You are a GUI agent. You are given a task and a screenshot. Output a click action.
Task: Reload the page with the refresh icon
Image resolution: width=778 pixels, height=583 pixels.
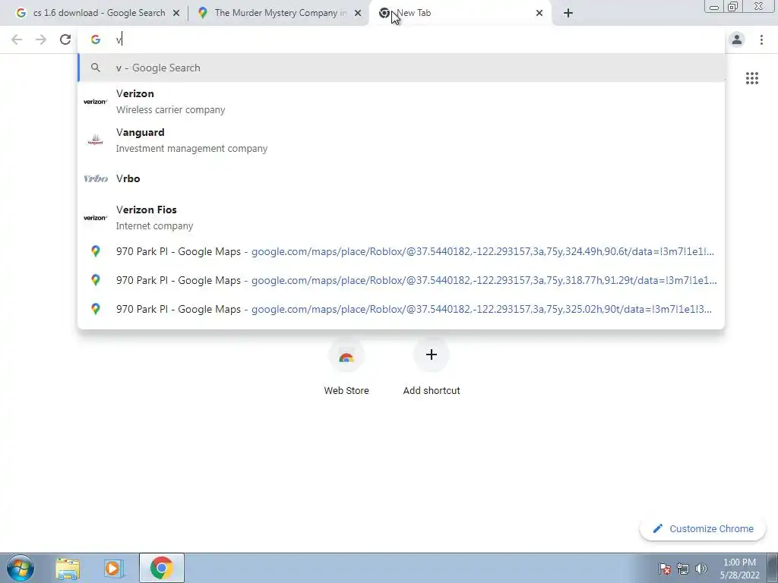(x=65, y=39)
